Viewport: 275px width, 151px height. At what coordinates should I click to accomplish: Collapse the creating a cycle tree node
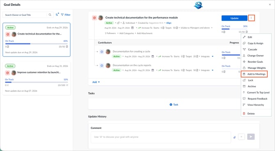pos(97,52)
